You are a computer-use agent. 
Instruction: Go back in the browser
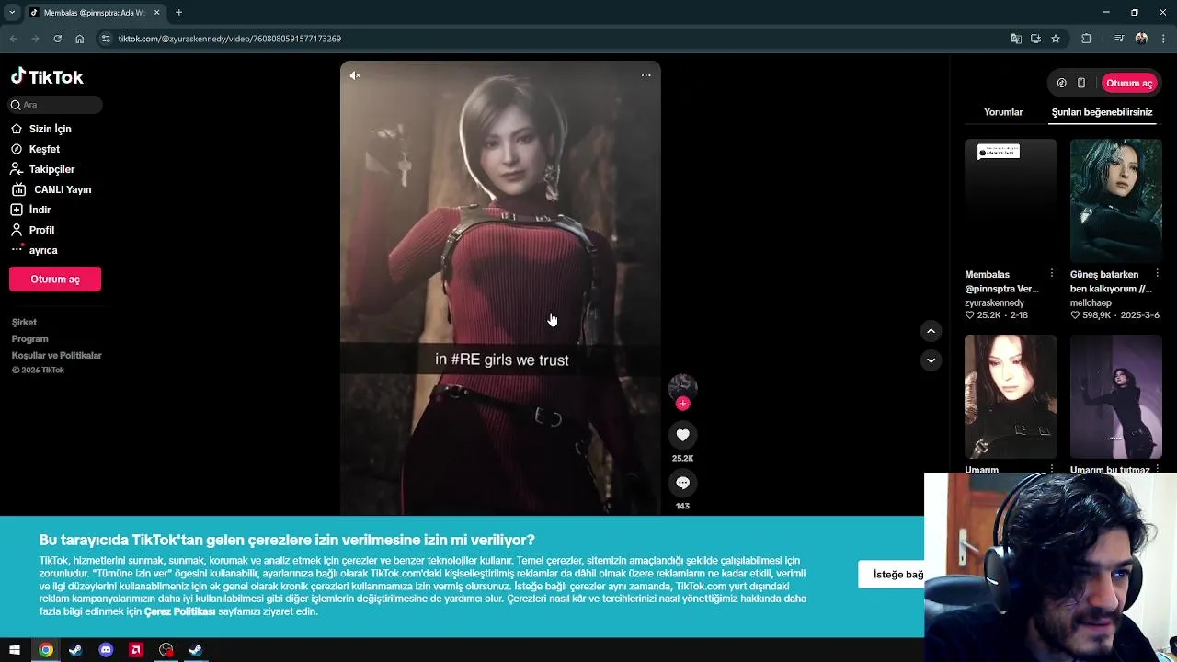coord(14,39)
